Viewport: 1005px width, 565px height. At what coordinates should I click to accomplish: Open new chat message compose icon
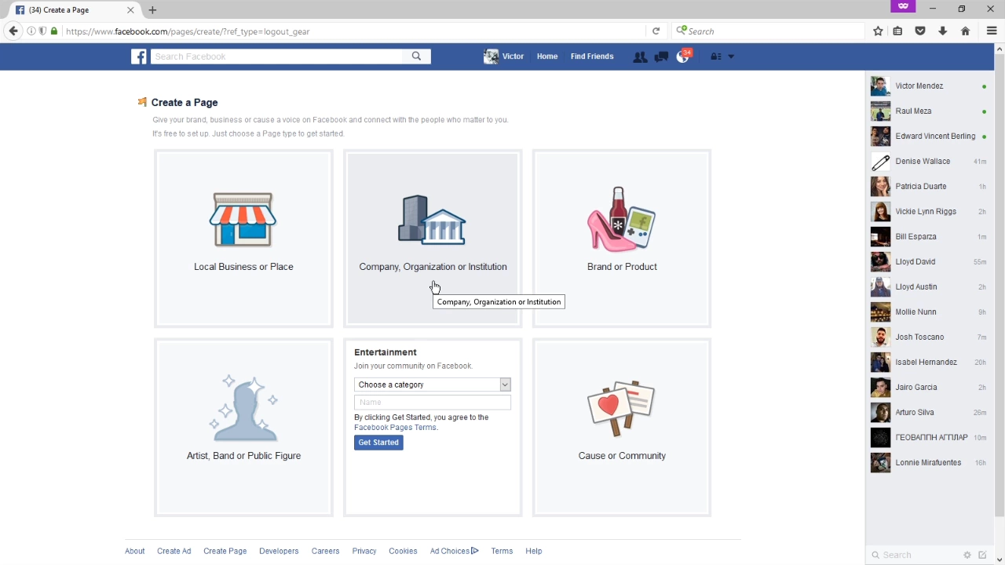982,555
